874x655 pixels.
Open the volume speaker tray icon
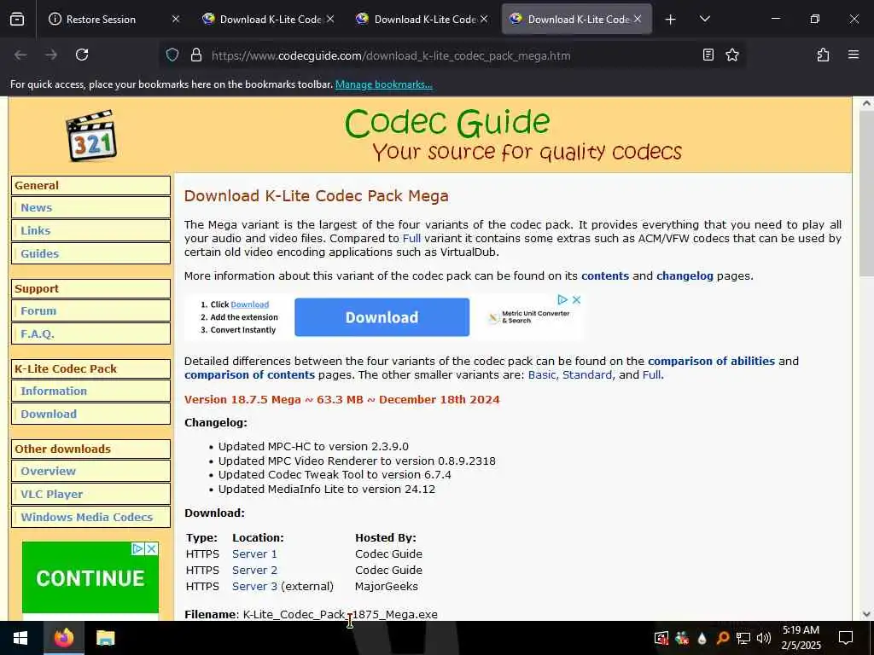(764, 638)
